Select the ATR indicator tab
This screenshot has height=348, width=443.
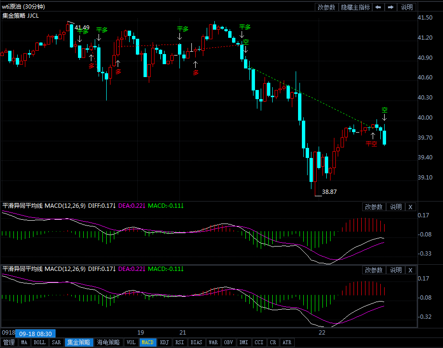pos(287,343)
